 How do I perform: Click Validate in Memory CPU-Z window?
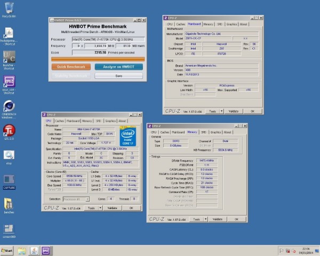218,219
